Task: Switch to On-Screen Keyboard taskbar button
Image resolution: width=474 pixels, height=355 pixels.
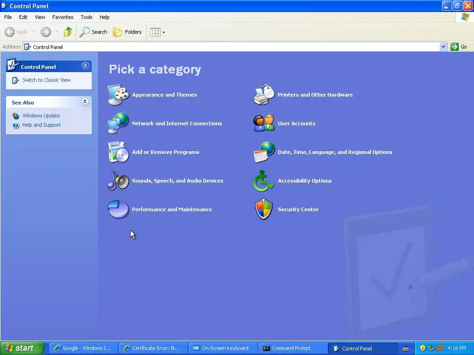Action: 223,349
